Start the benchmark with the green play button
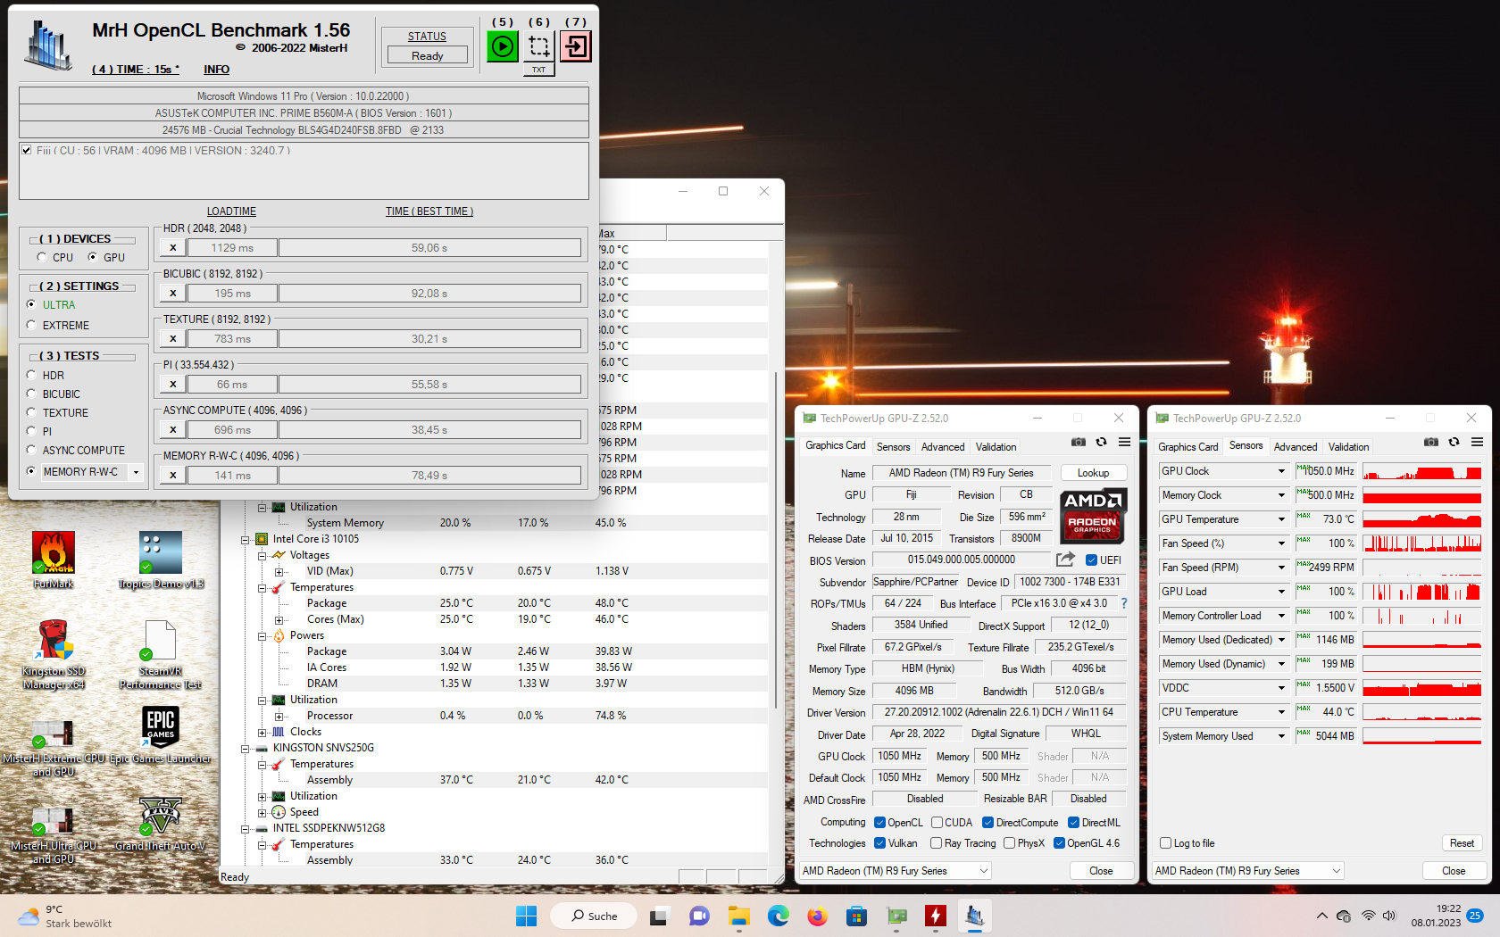Image resolution: width=1500 pixels, height=937 pixels. [x=503, y=46]
